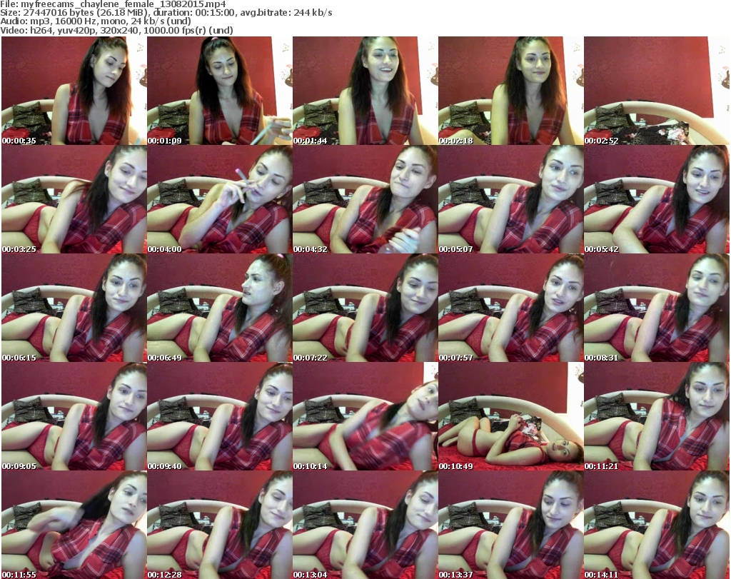This screenshot has height=579, width=731.
Task: Open the thumbnail stamped 00:07:22
Action: [365, 308]
